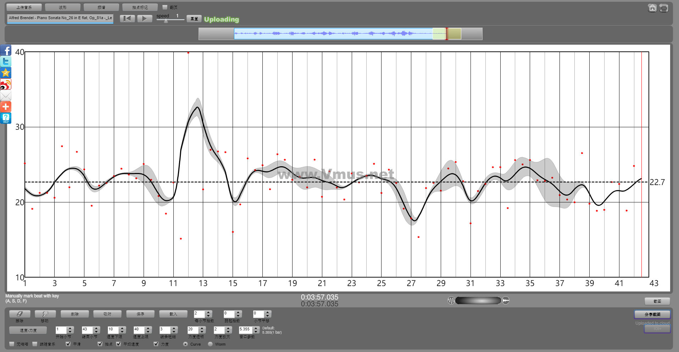This screenshot has height=352, width=679.
Task: Increase the 速度上限 stepper value
Action: click(x=148, y=328)
